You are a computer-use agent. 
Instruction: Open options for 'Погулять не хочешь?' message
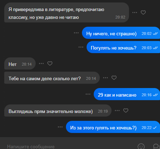(x=81, y=47)
